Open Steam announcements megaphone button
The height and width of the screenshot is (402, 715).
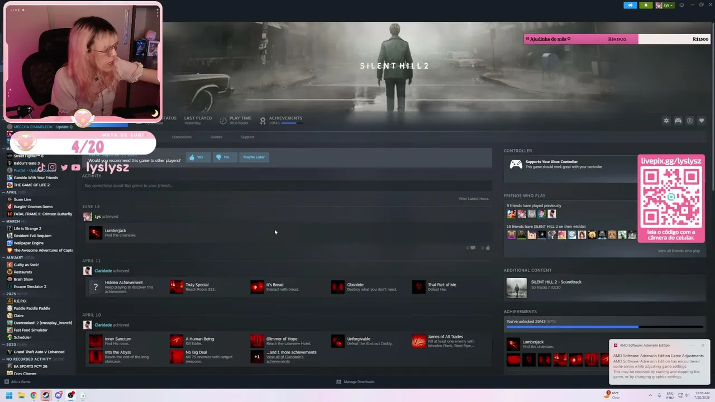(x=630, y=5)
